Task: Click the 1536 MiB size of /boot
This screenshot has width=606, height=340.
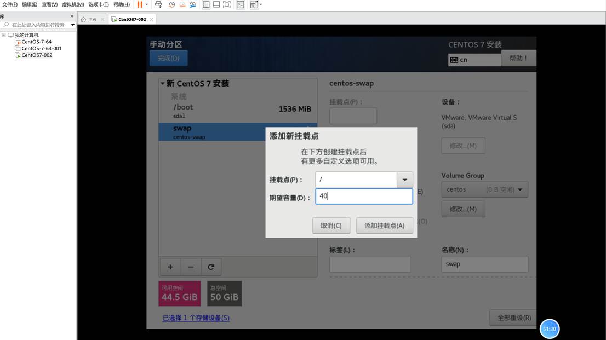Action: pos(295,110)
